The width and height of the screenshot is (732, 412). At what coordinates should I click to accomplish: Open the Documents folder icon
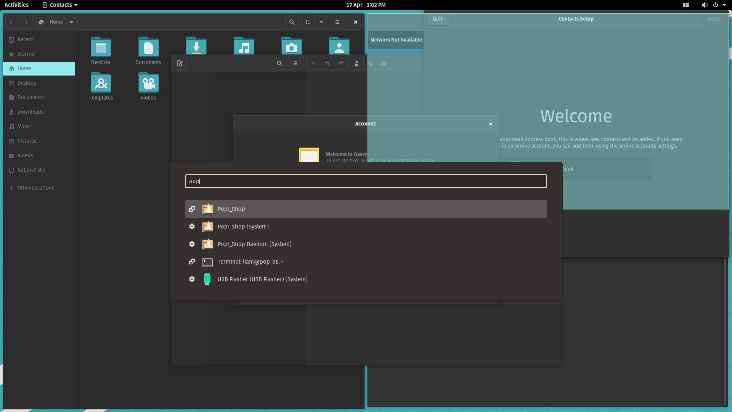[149, 47]
